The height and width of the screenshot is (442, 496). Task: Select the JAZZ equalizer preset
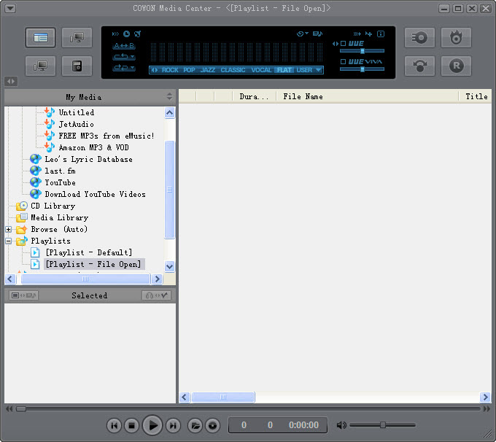[208, 71]
